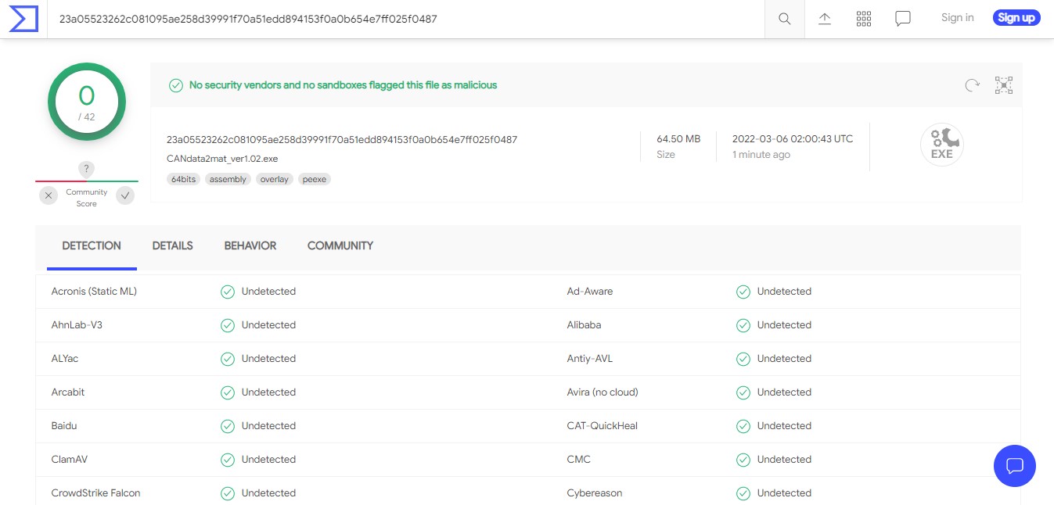The image size is (1054, 505).
Task: Click the Avira (no cloud) vendor name
Action: [603, 392]
